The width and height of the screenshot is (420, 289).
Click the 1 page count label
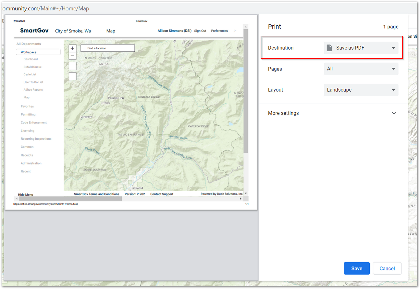pos(391,27)
